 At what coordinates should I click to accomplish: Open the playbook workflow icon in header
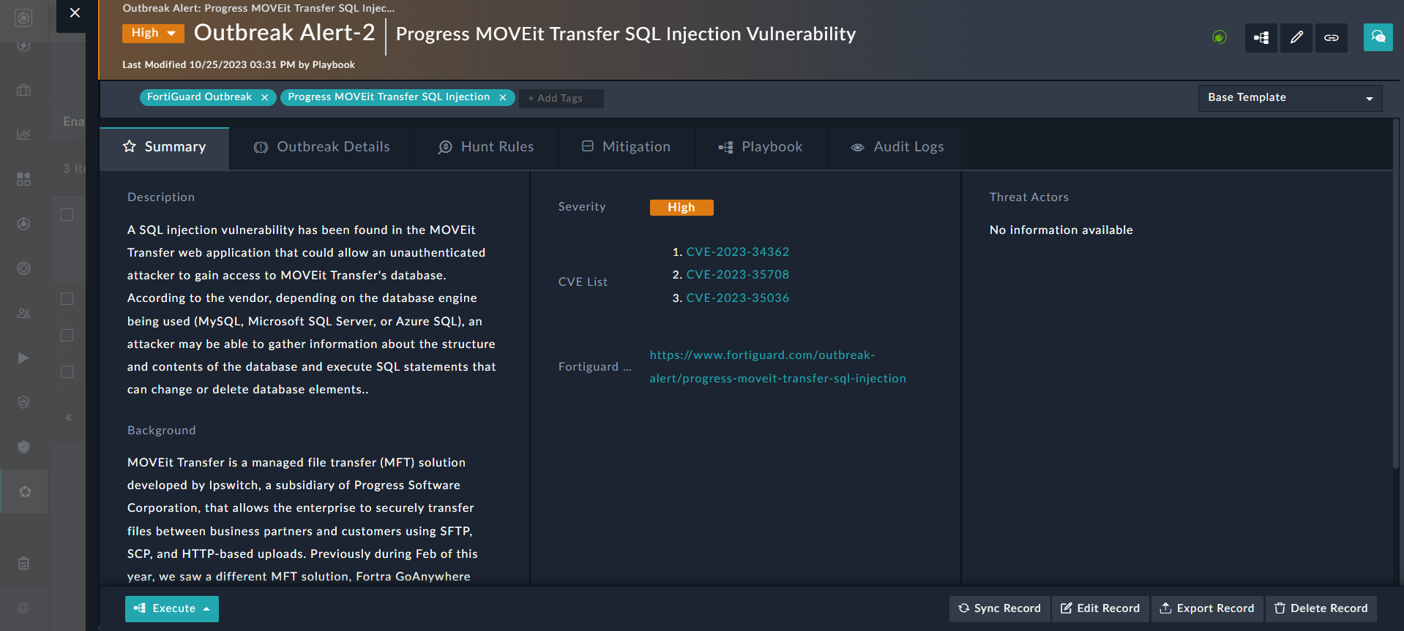(1261, 37)
